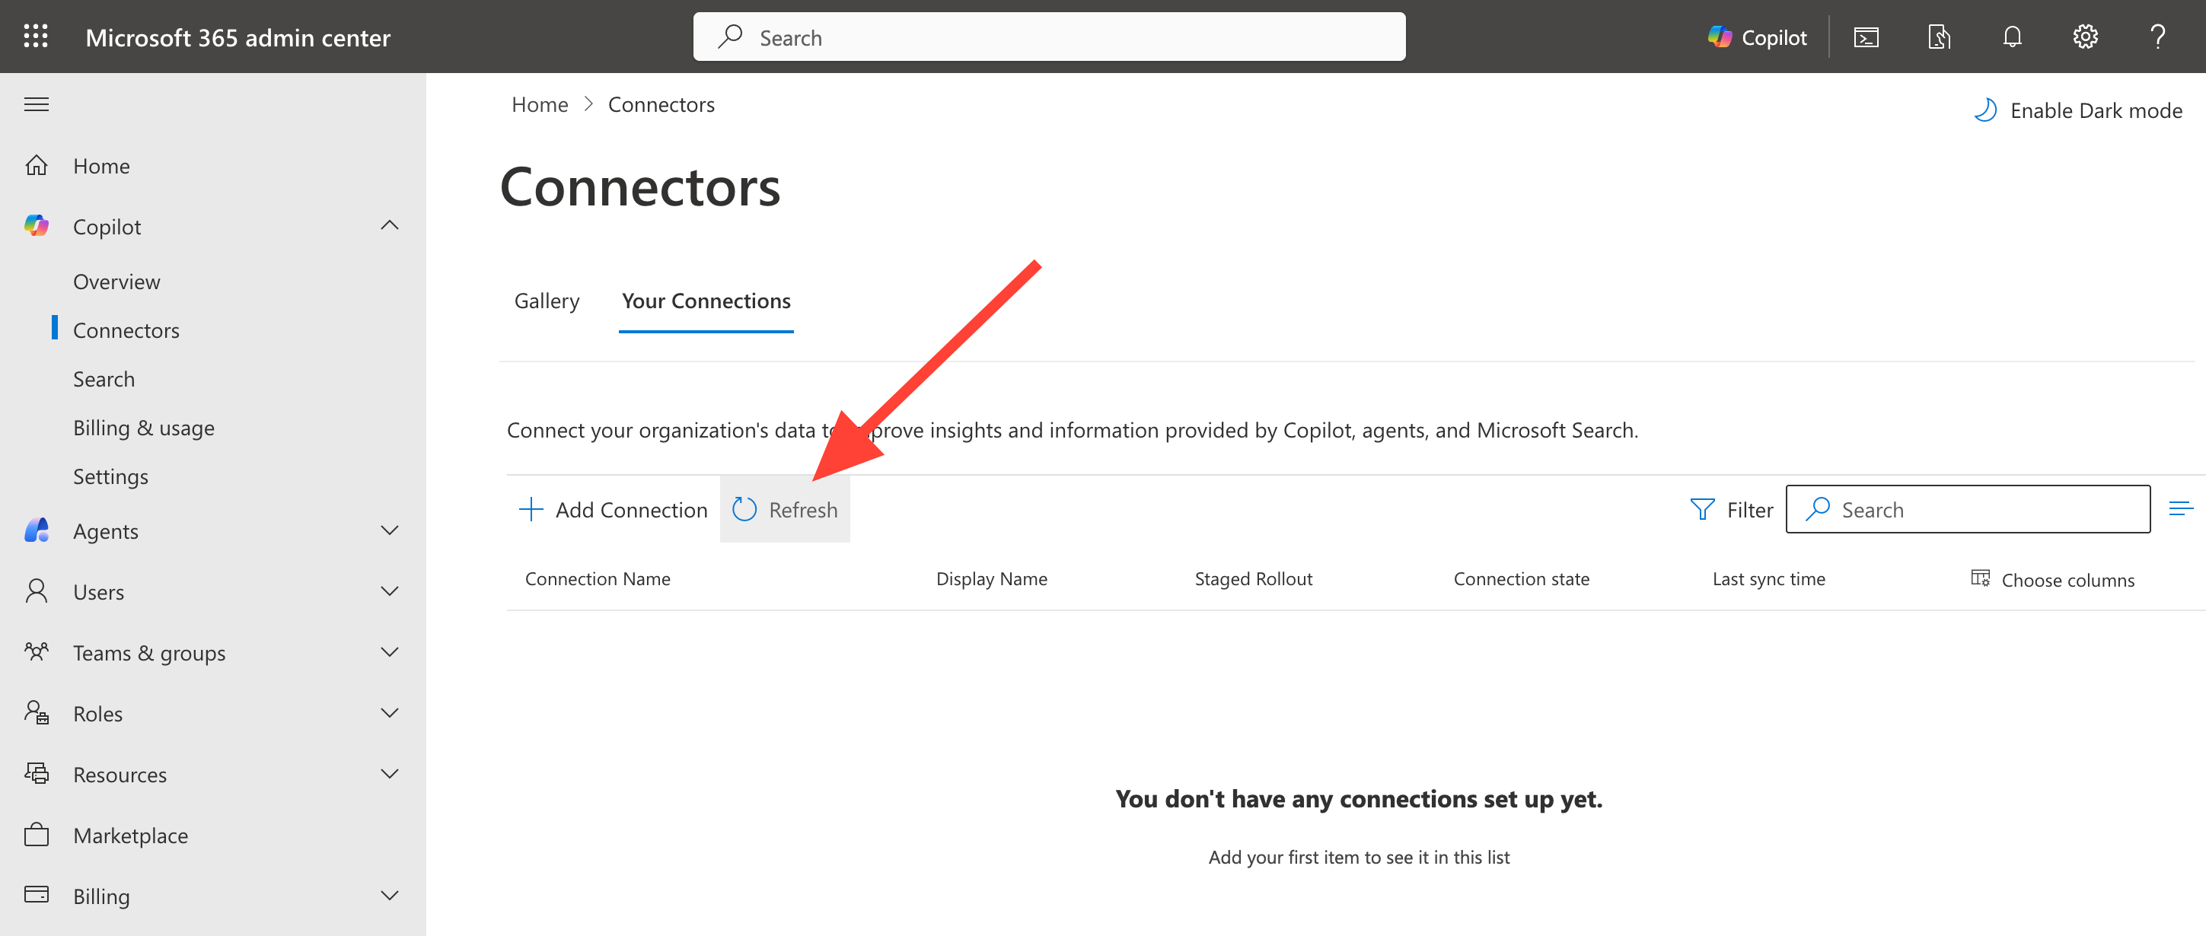2206x936 pixels.
Task: Open the notifications bell icon
Action: pyautogui.click(x=2012, y=37)
